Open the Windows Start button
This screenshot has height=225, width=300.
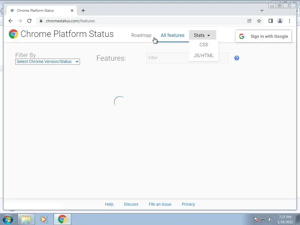coord(8,219)
